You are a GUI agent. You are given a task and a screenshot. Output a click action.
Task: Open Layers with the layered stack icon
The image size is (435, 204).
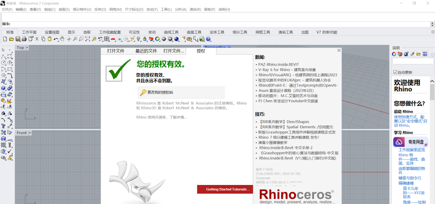tap(151, 39)
